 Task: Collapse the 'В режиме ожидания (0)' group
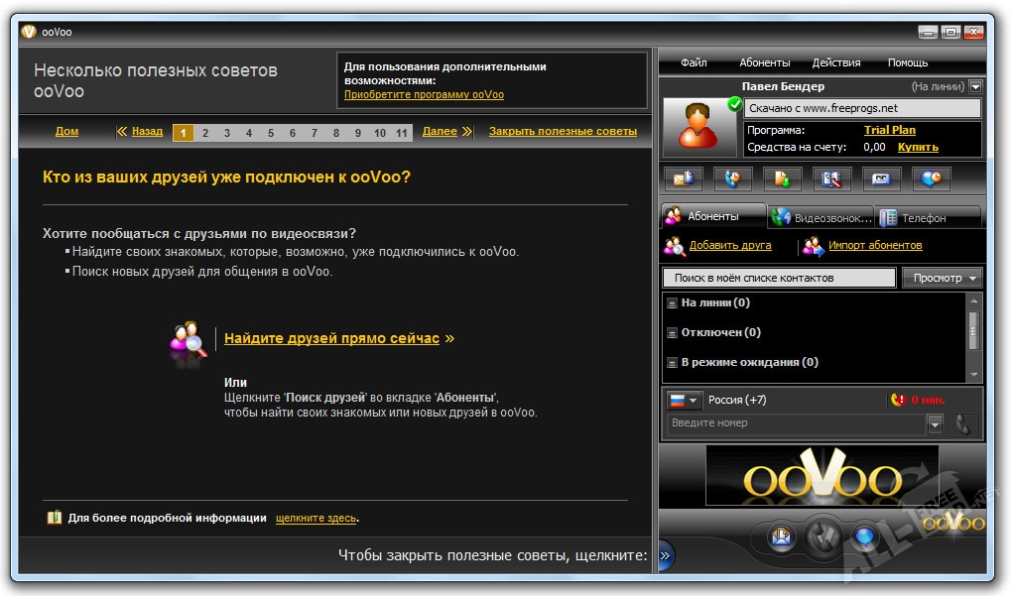coord(672,363)
